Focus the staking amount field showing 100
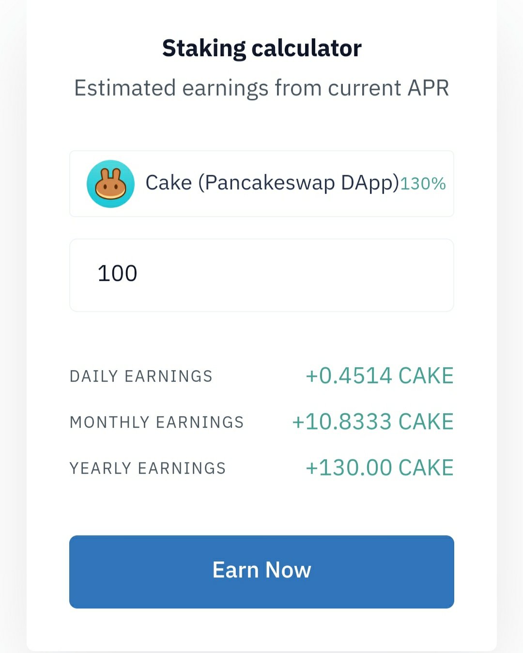523x653 pixels. [261, 275]
